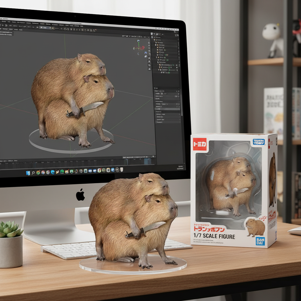This screenshot has height=301, width=301.
Task: Click the highlighted value field in properties panel
Action: click(168, 109)
